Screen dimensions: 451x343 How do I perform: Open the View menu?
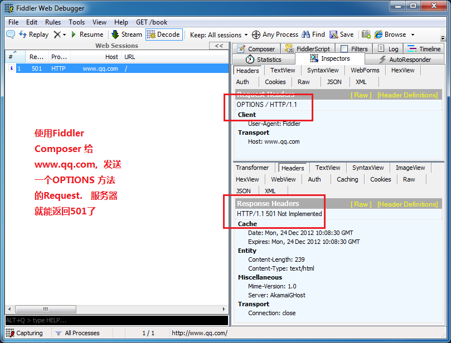click(x=99, y=22)
